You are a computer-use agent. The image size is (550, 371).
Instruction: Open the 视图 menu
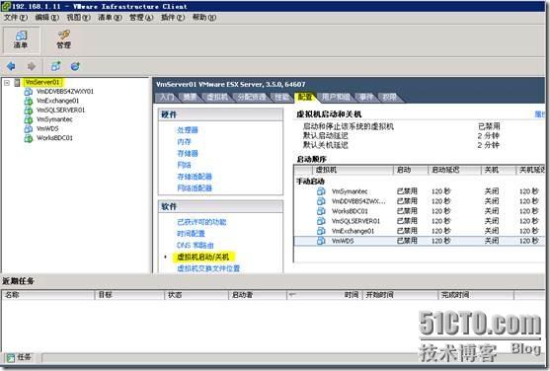coord(79,17)
